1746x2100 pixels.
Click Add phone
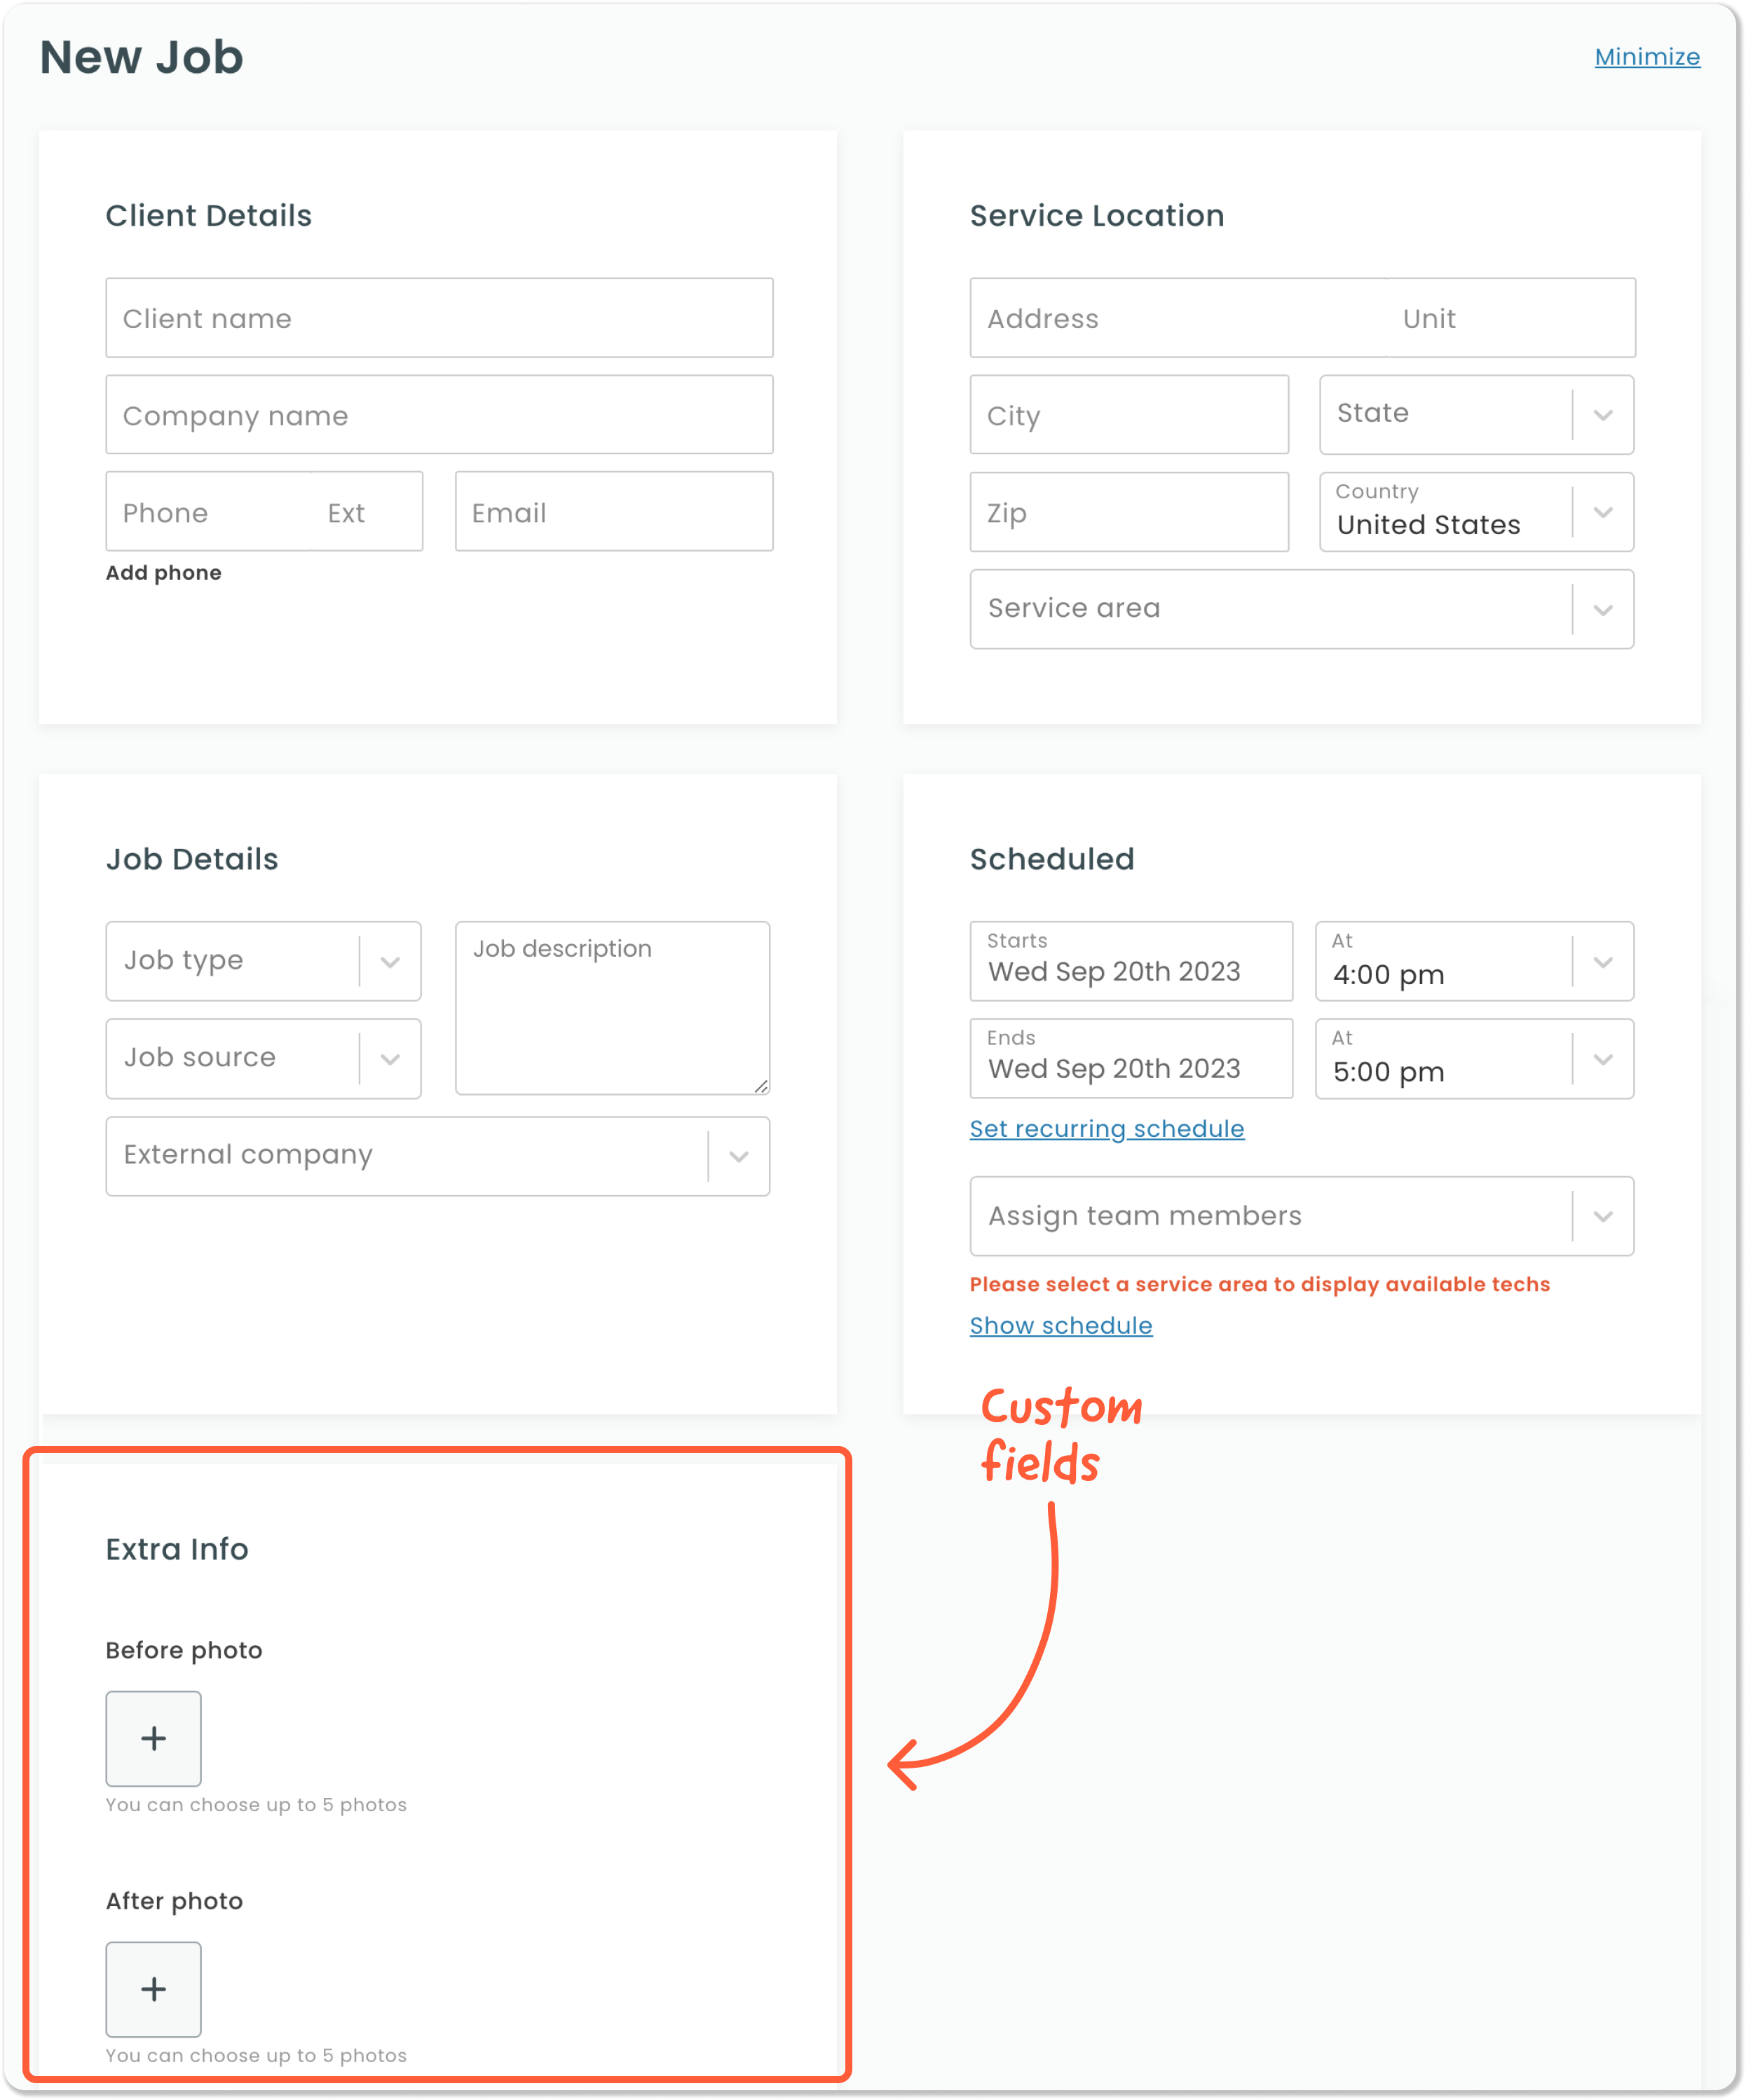coord(164,572)
